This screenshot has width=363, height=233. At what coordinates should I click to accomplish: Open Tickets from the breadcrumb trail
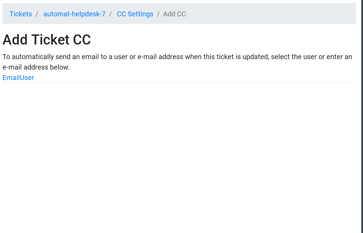20,14
